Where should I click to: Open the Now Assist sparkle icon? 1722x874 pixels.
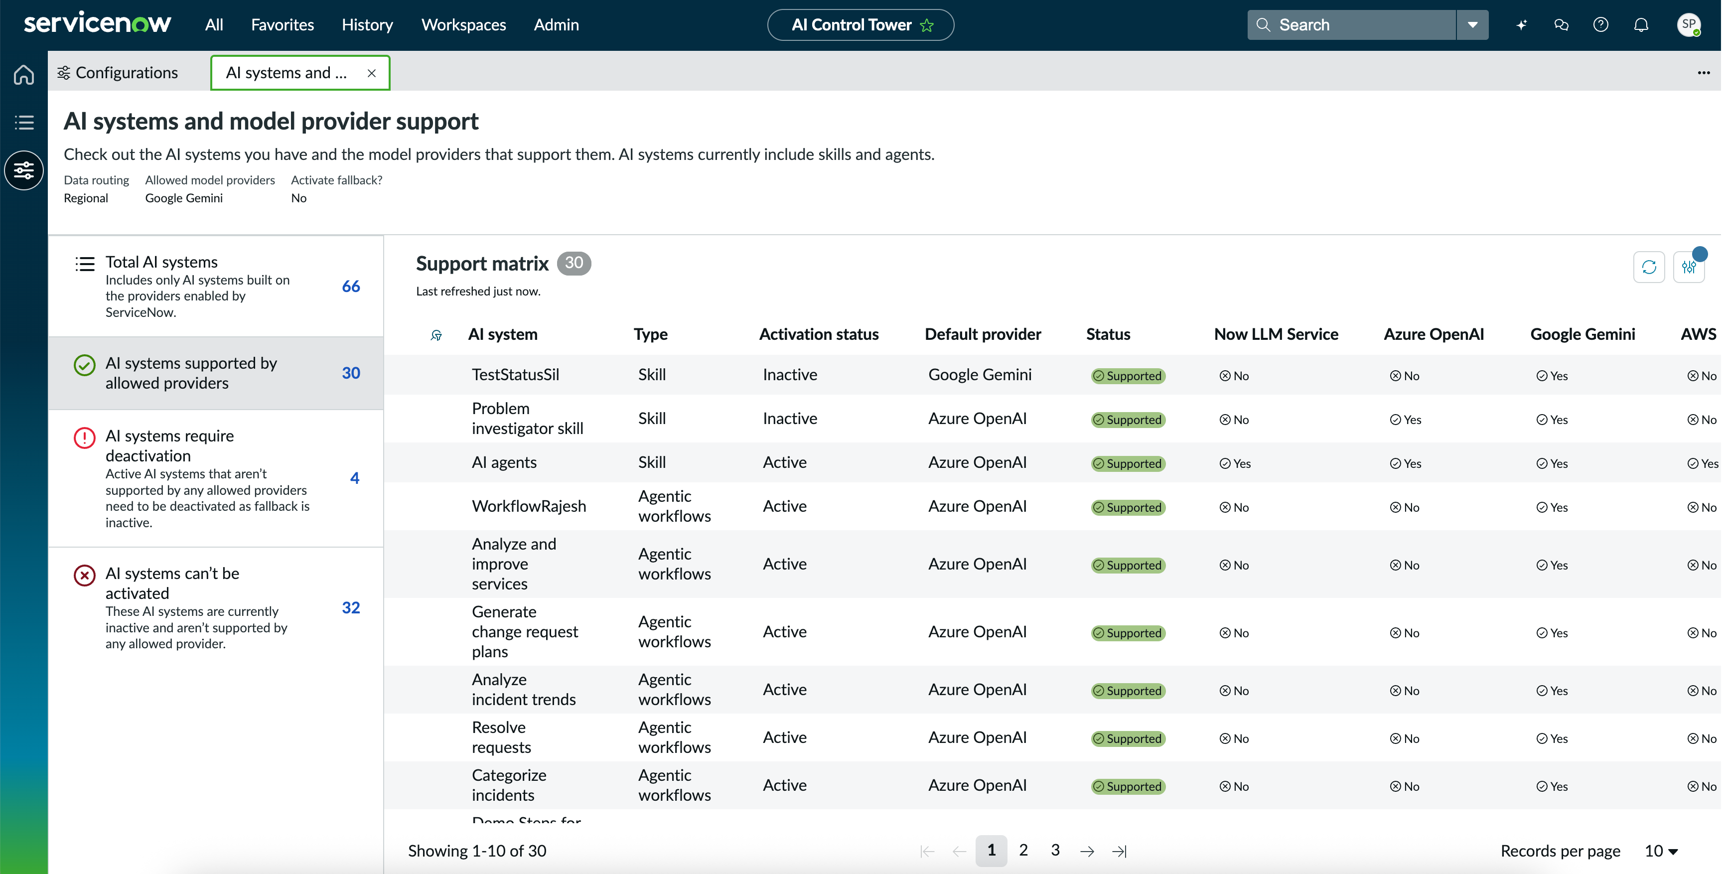point(1522,25)
